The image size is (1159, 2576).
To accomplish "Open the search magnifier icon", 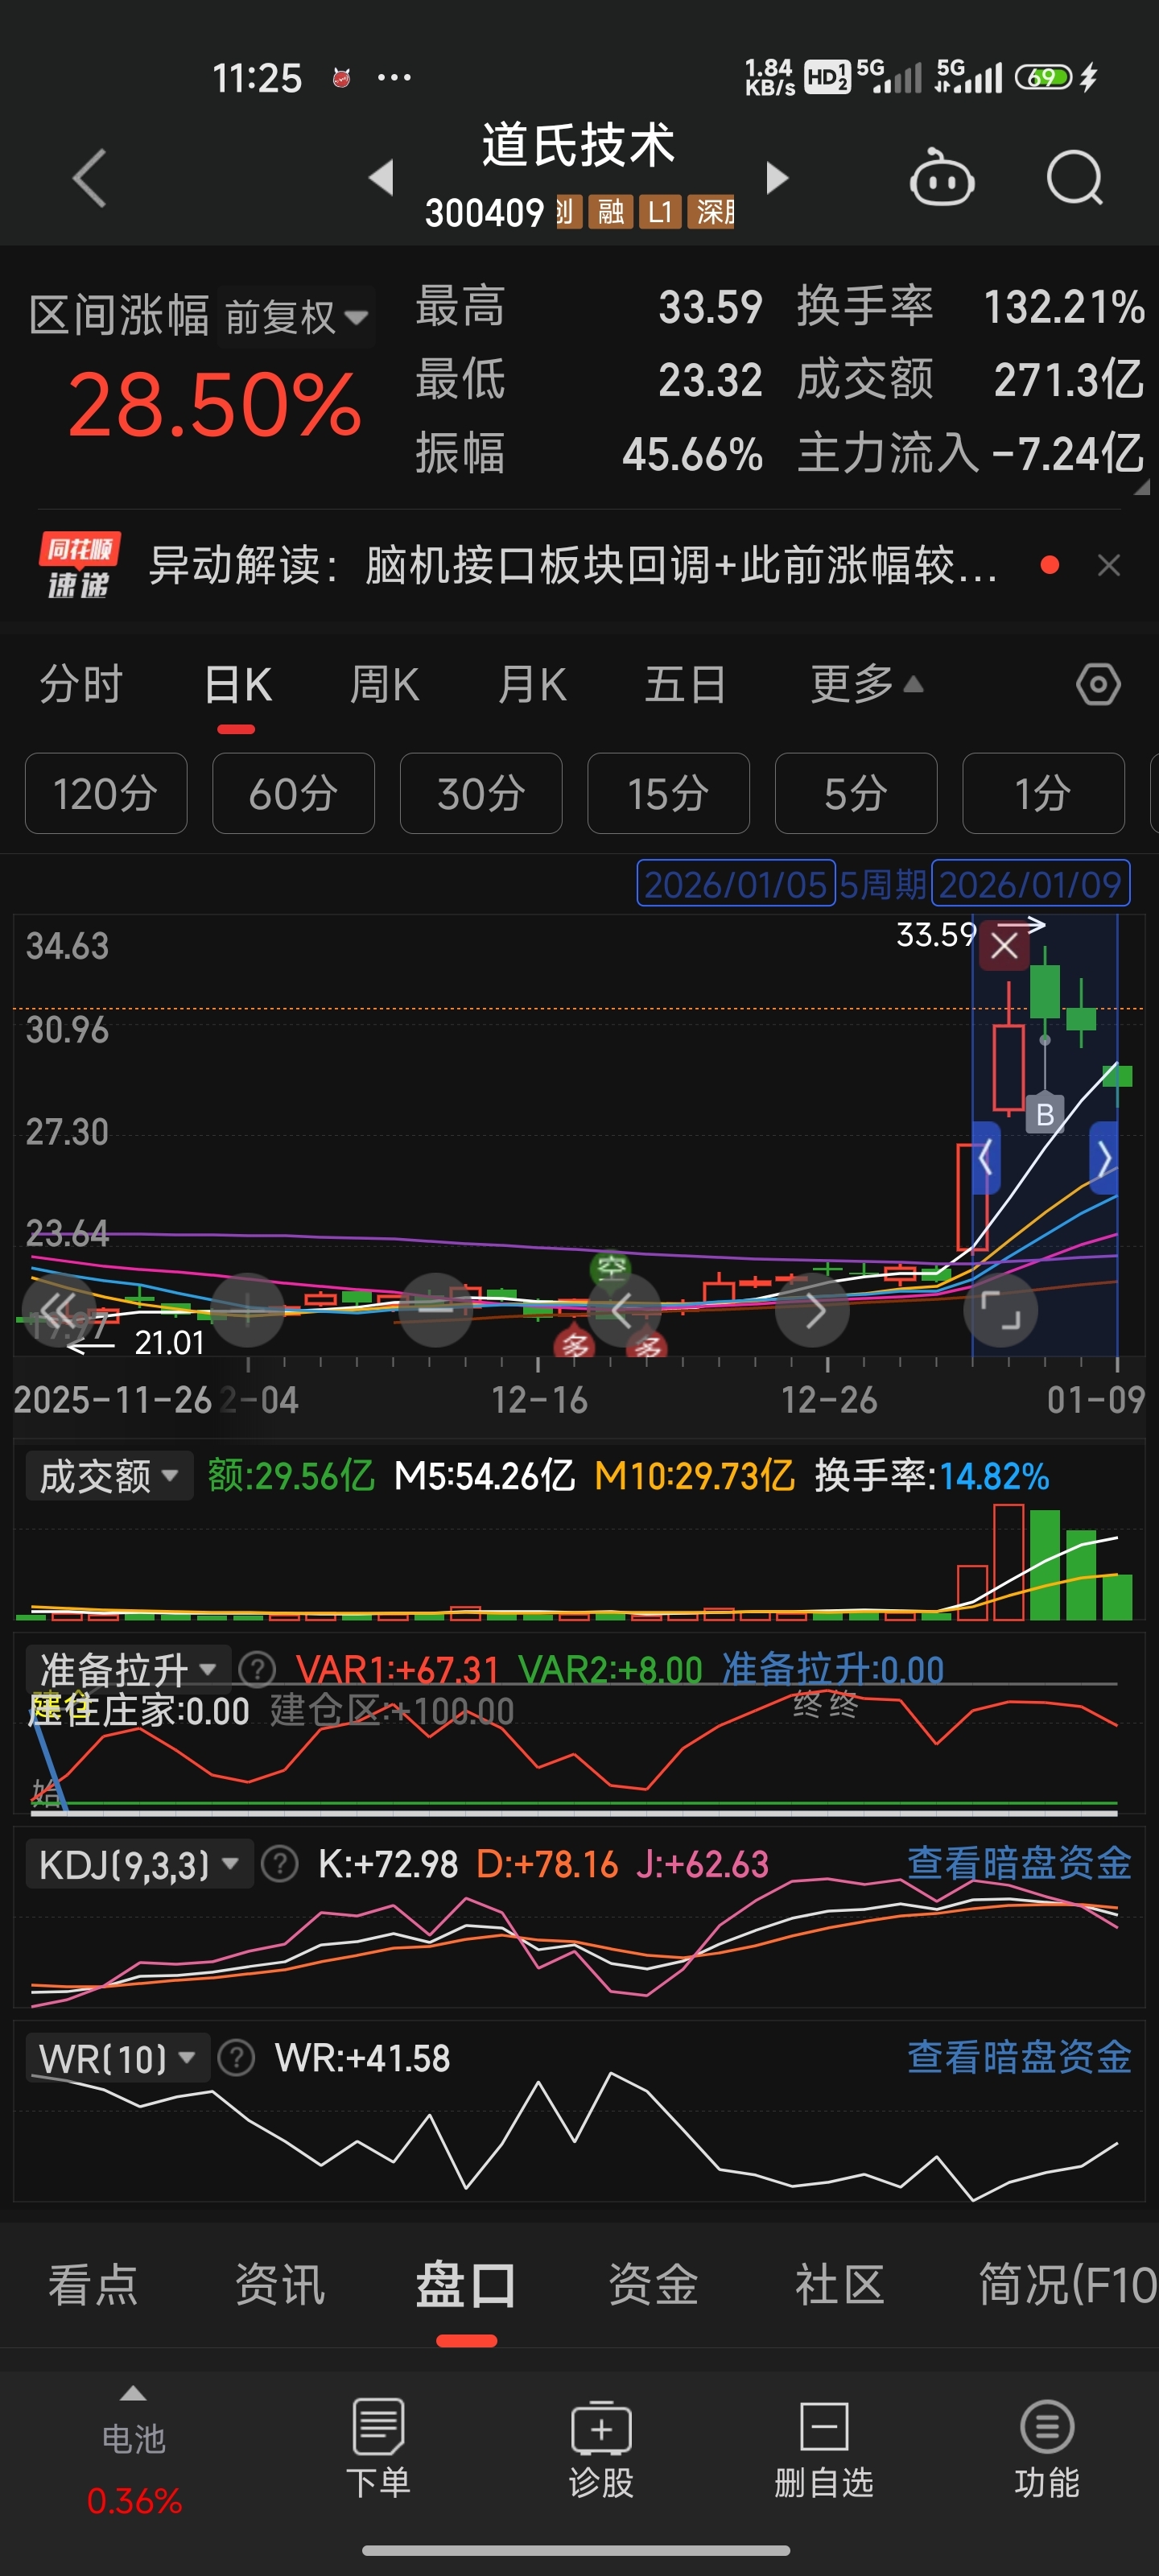I will point(1075,178).
